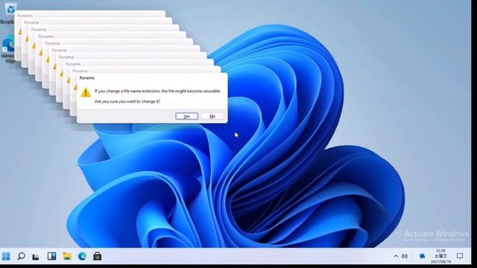Image resolution: width=477 pixels, height=268 pixels.
Task: Click the file extension warning message text
Action: click(157, 91)
